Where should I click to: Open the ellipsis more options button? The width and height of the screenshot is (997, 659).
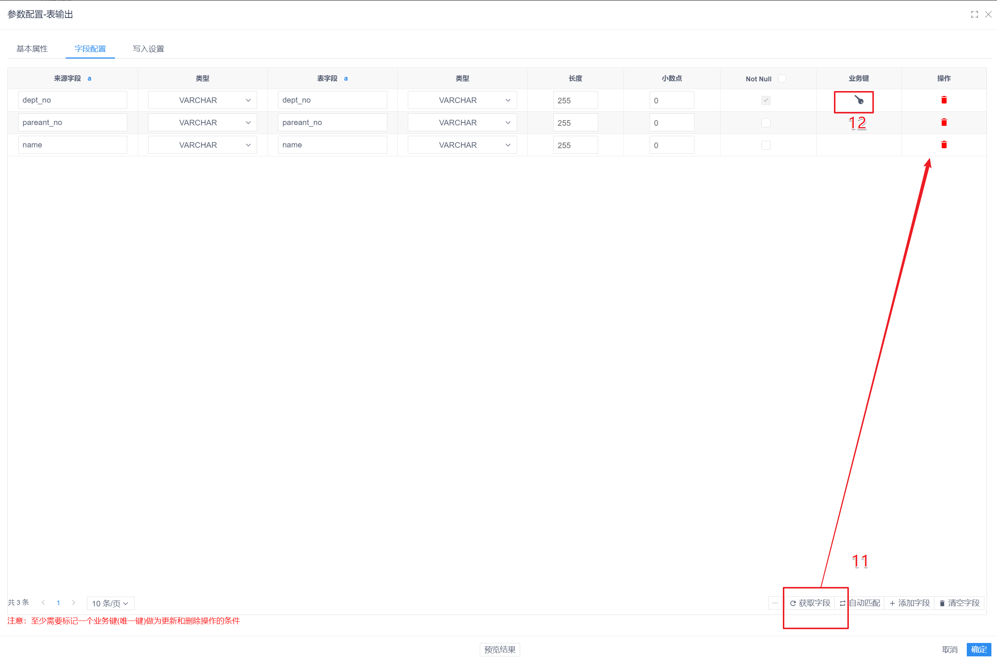click(x=775, y=603)
